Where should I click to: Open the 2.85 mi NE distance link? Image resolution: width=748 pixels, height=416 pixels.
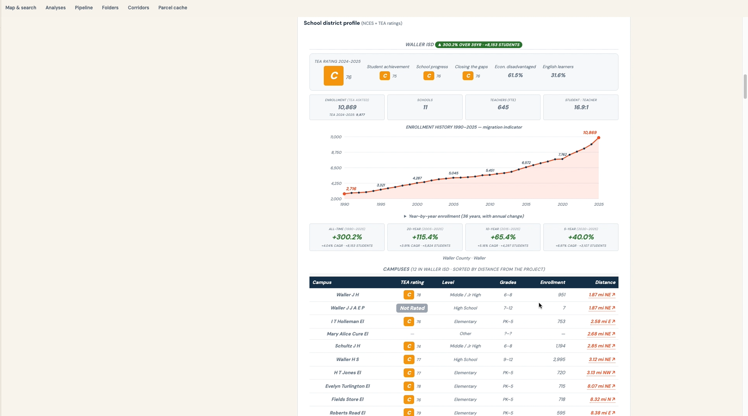pyautogui.click(x=601, y=346)
